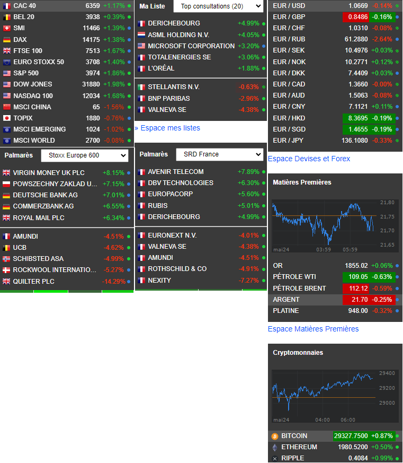Select the EUR / USD currency pair

click(289, 5)
